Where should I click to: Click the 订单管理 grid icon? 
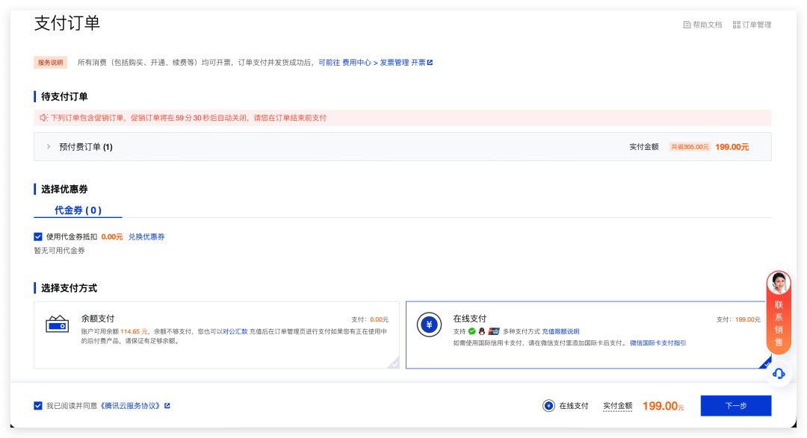click(738, 24)
